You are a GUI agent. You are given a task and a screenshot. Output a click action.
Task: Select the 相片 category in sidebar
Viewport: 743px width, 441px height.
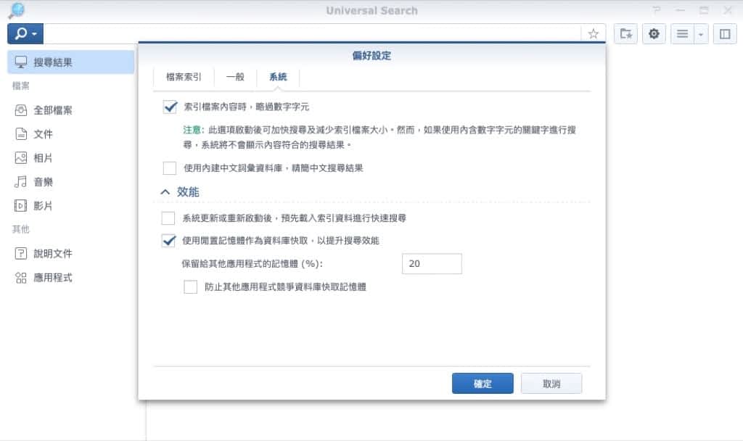43,158
